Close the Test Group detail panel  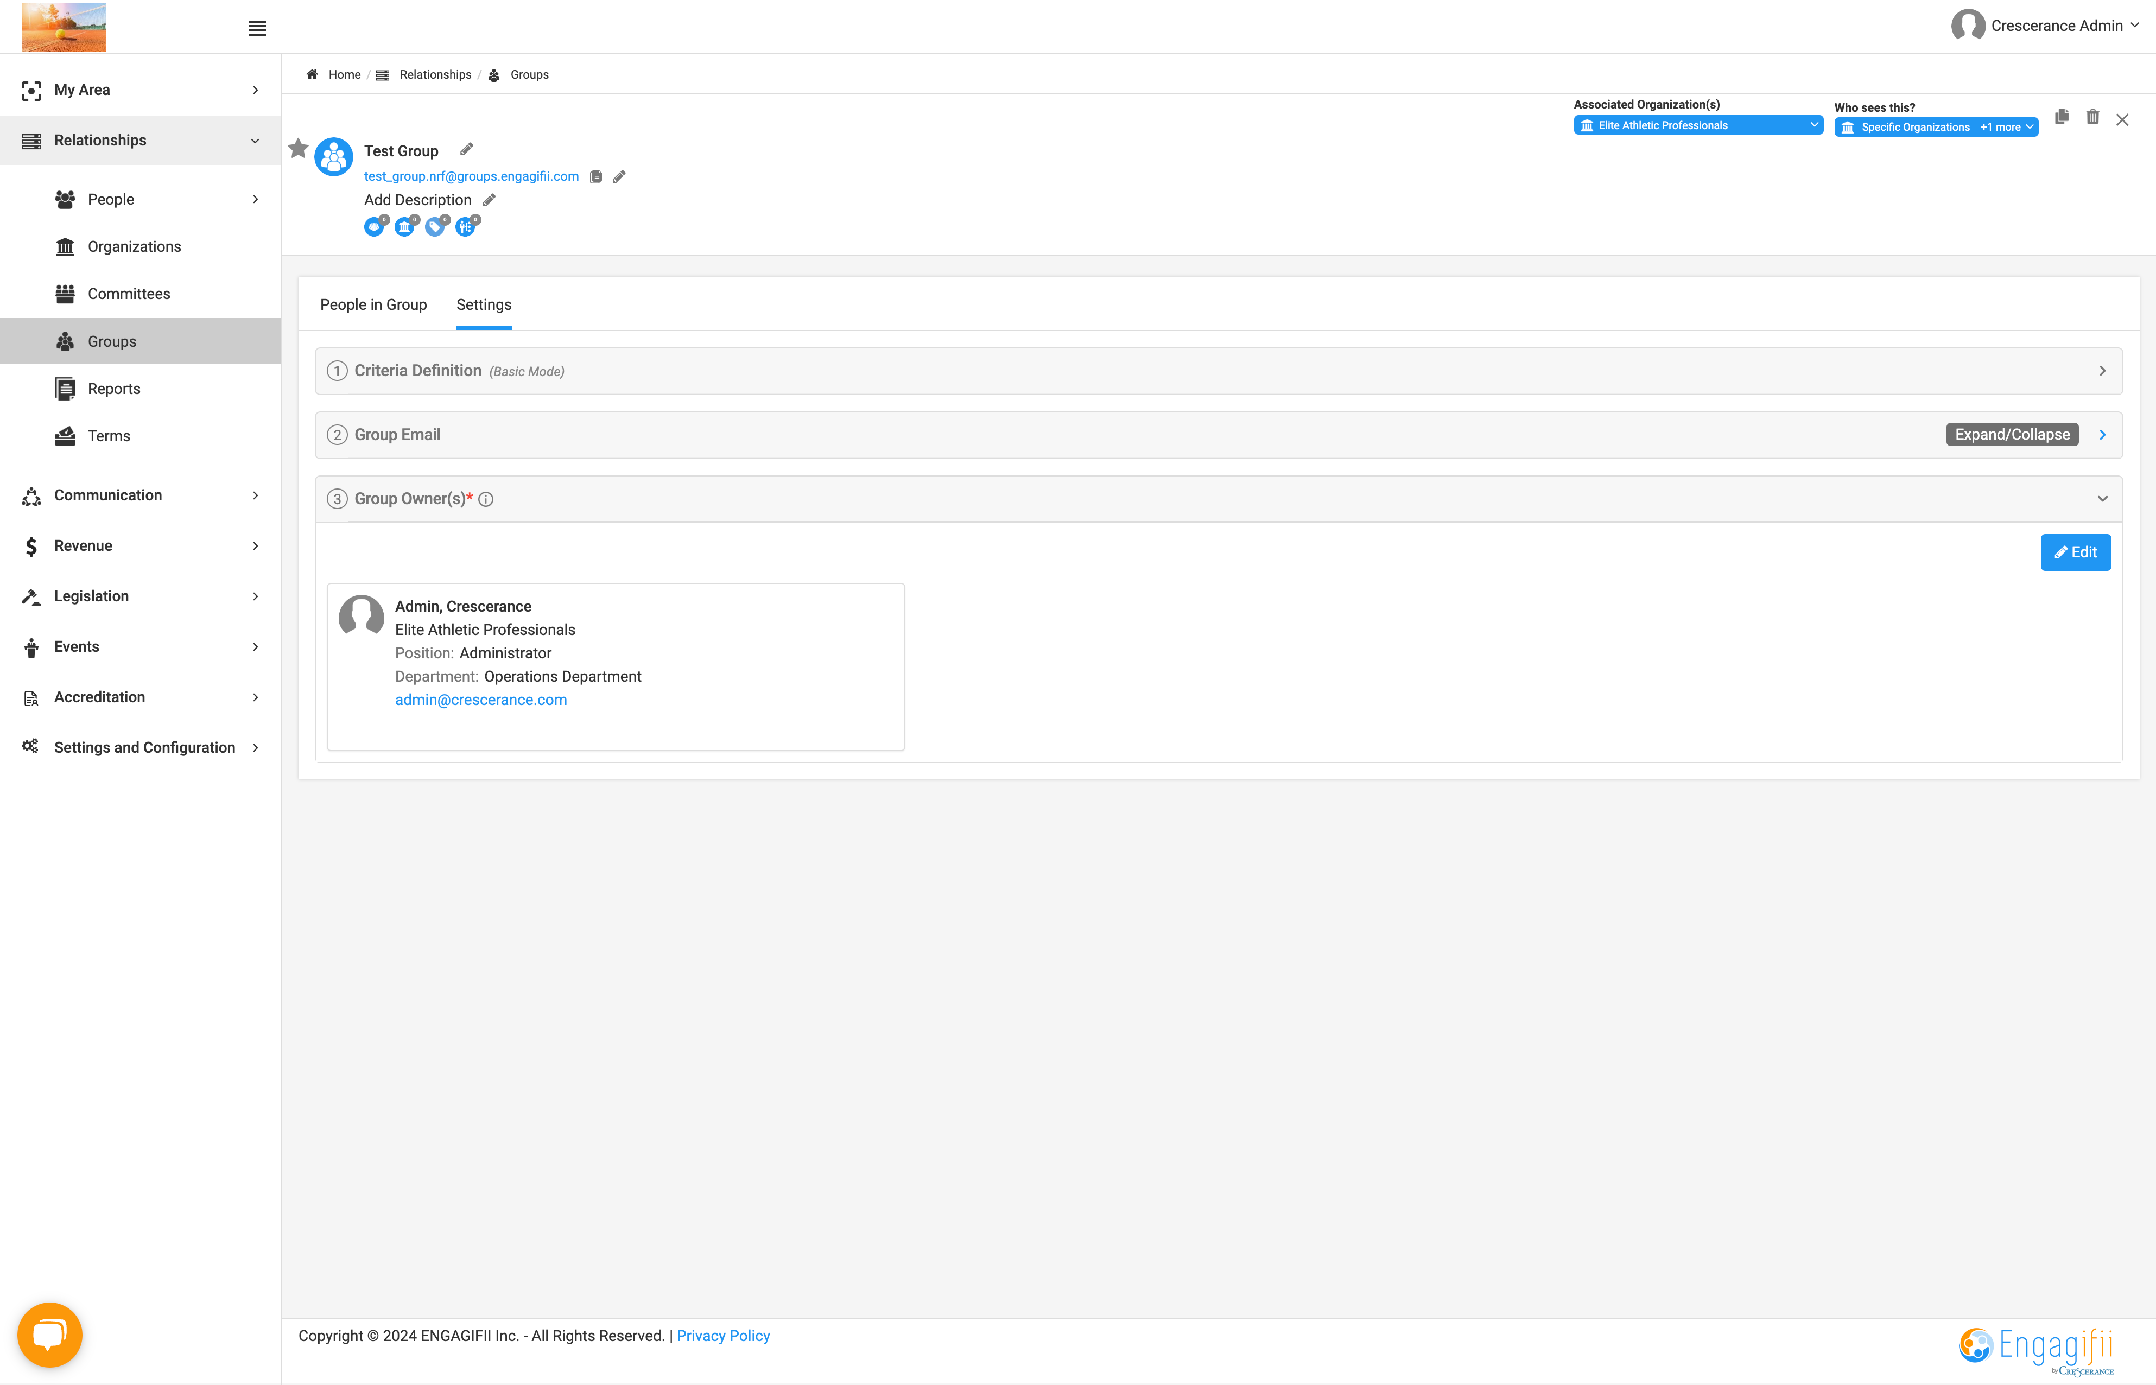point(2123,119)
